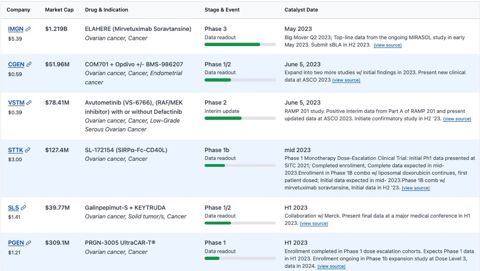Open view source link for MIRASOL study
The height and width of the screenshot is (271, 480).
pos(387,45)
